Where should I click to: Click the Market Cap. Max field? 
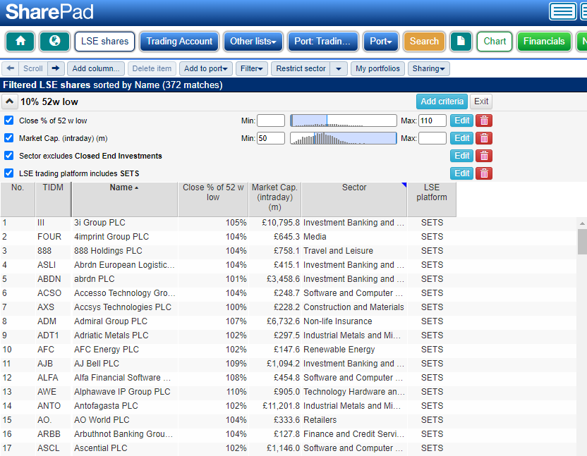(432, 138)
